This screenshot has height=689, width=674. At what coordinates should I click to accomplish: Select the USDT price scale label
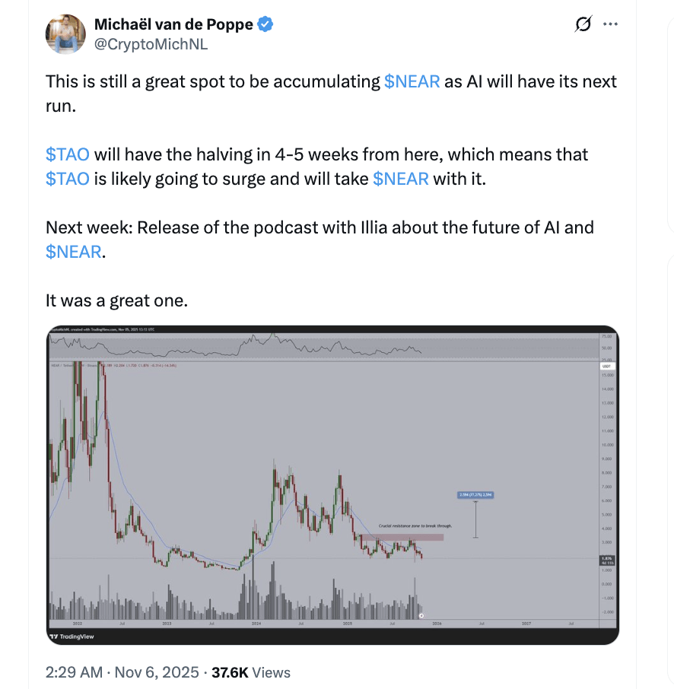coord(605,366)
